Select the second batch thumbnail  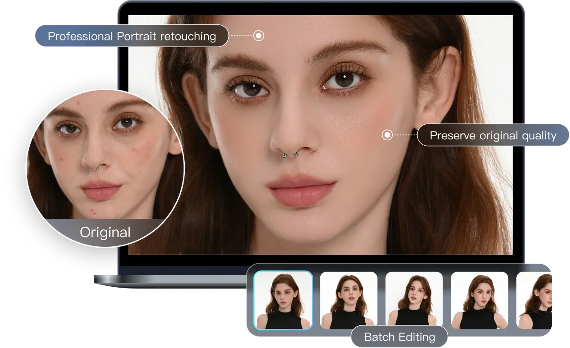pos(348,300)
